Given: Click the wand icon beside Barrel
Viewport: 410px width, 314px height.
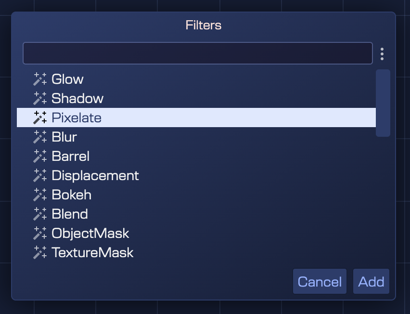Looking at the screenshot, I should pyautogui.click(x=39, y=156).
